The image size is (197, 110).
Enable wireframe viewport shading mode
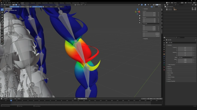(x=155, y=5)
